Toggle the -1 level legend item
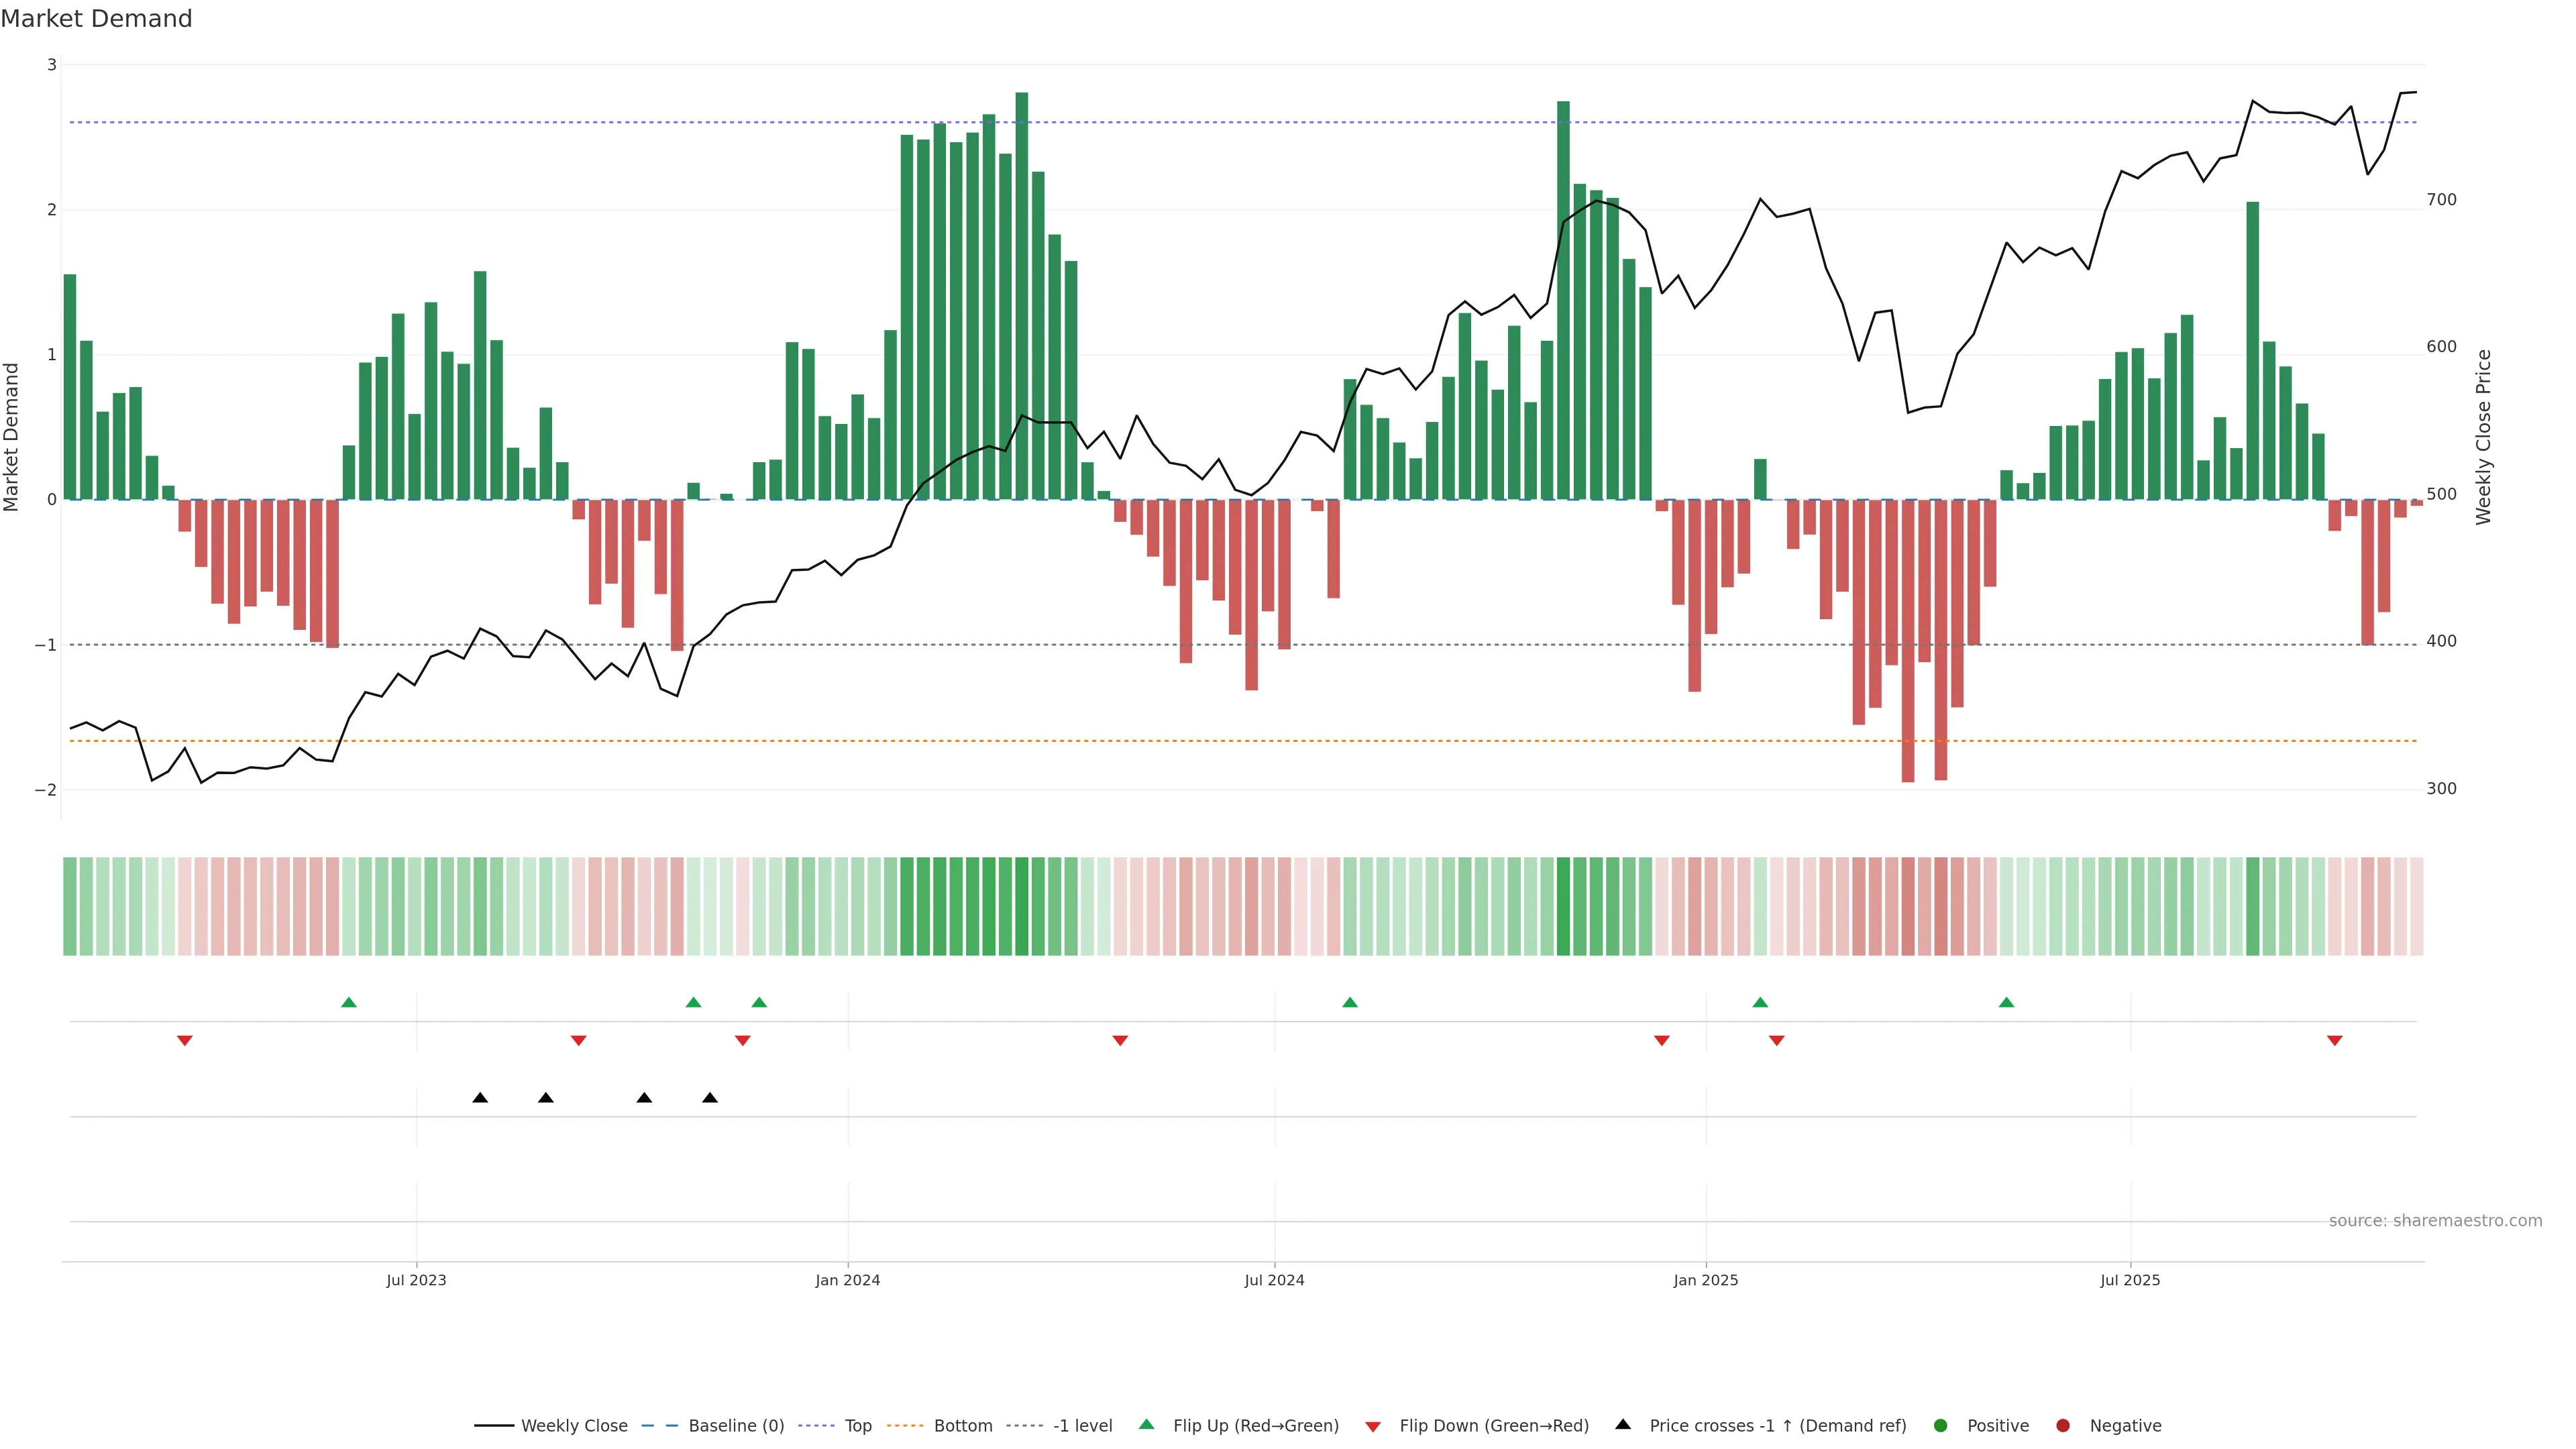Viewport: 2576px width, 1449px height. pyautogui.click(x=1082, y=1425)
